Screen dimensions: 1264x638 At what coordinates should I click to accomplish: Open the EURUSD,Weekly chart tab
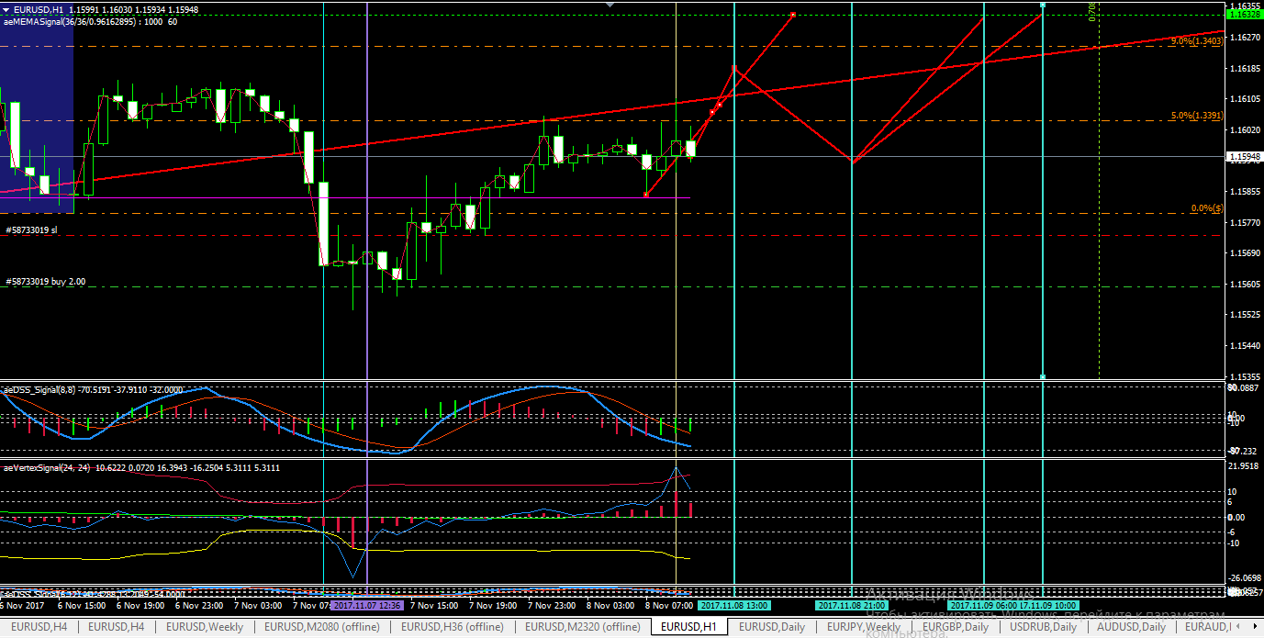206,627
